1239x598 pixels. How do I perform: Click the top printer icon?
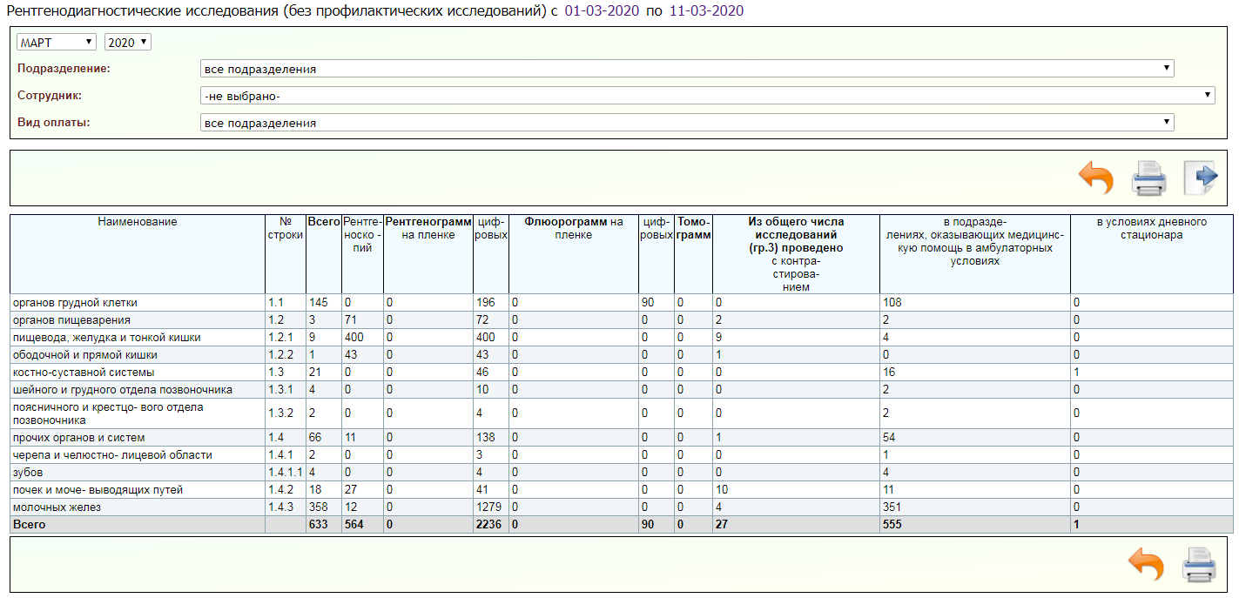pyautogui.click(x=1148, y=178)
